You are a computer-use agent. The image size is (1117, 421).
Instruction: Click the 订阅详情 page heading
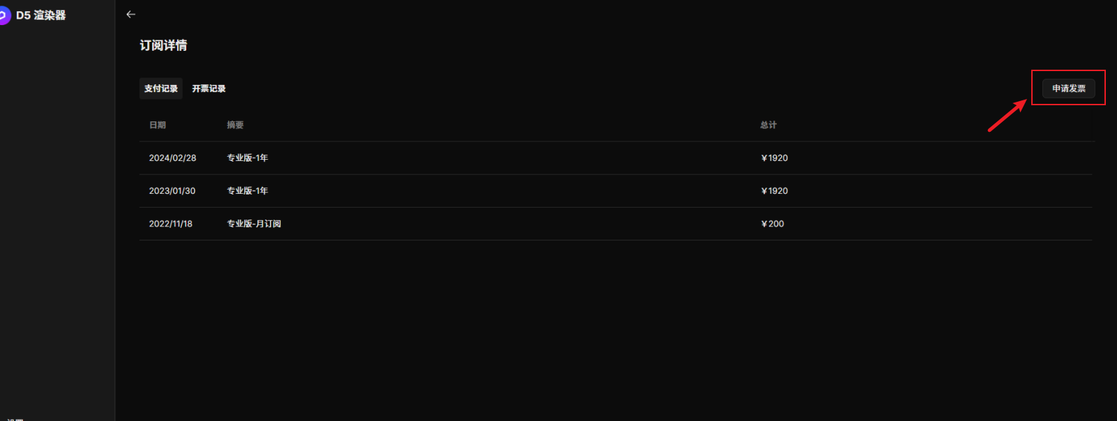(163, 45)
